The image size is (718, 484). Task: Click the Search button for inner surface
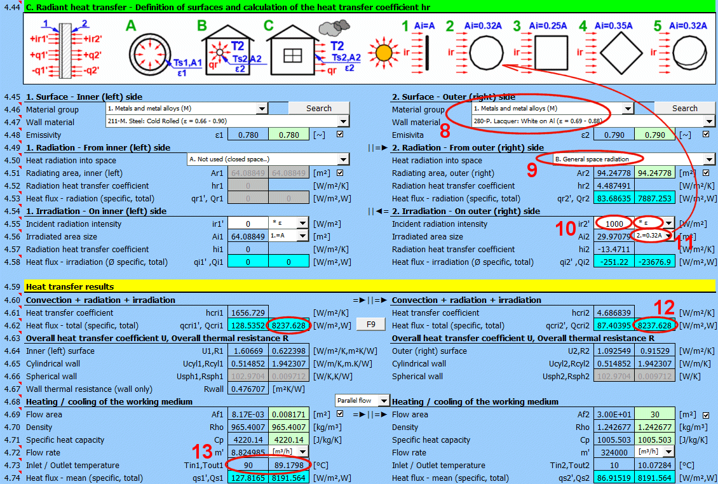[x=319, y=109]
